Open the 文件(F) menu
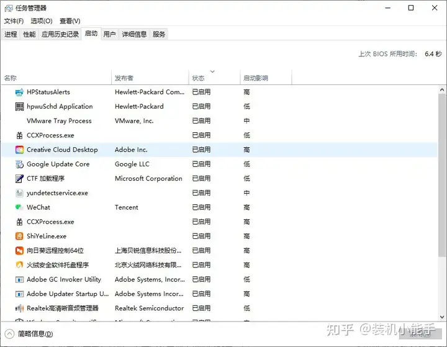This screenshot has height=347, width=447. 14,21
